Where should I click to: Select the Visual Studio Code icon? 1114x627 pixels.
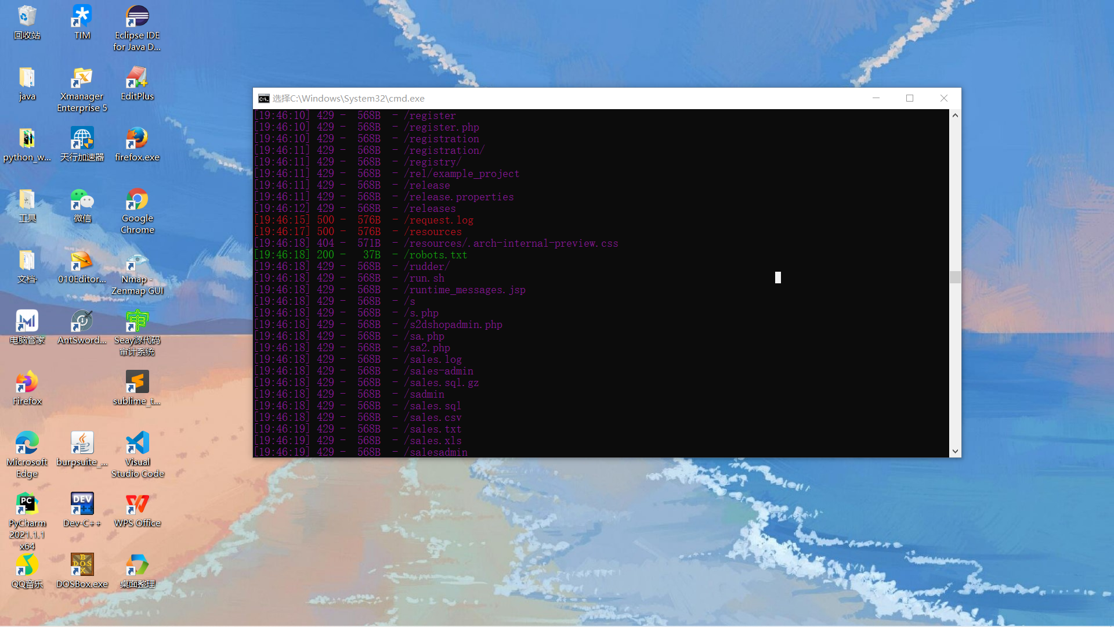click(x=138, y=444)
